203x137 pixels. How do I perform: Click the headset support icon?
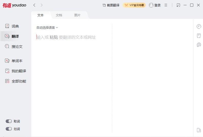coord(199,45)
